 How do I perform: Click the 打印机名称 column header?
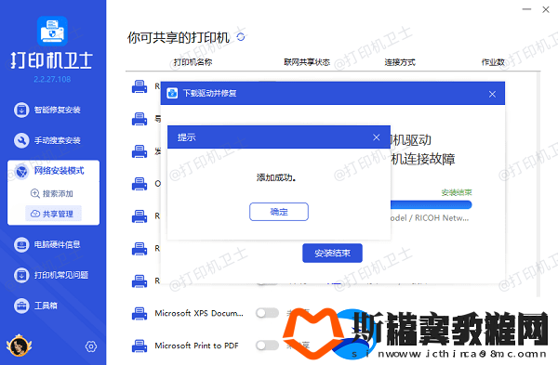[193, 62]
